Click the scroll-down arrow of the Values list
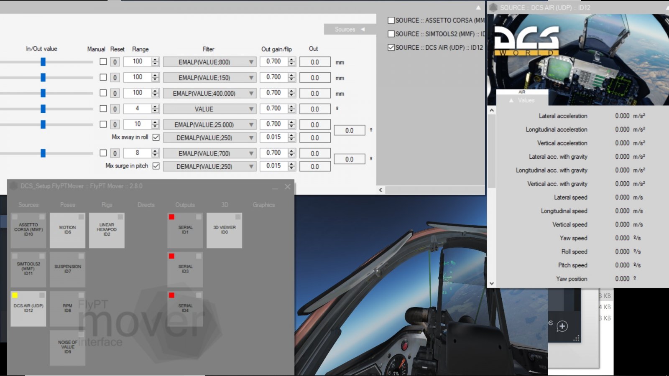The image size is (669, 376). pos(492,283)
